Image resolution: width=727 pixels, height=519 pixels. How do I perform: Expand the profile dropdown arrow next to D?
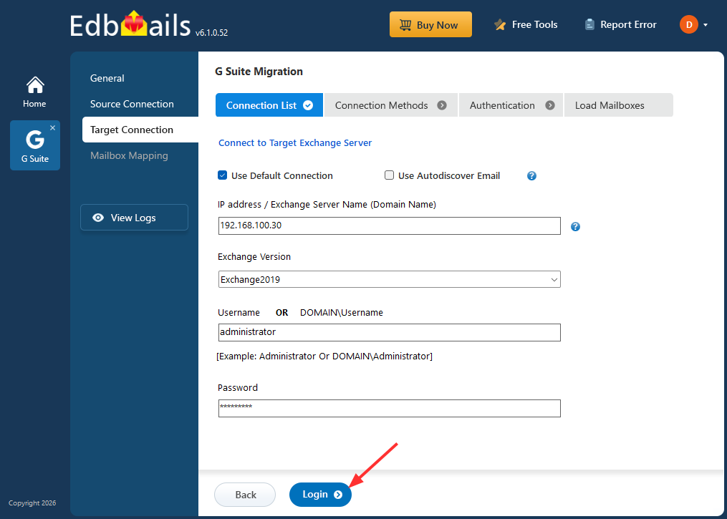[x=706, y=24]
